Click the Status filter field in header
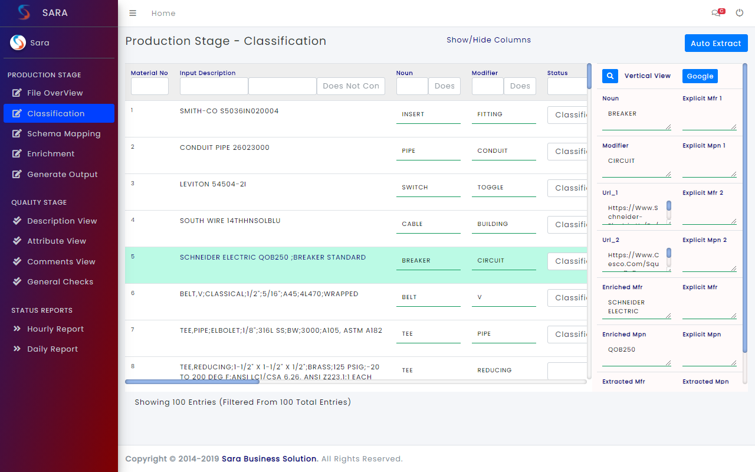Image resolution: width=755 pixels, height=472 pixels. click(567, 86)
